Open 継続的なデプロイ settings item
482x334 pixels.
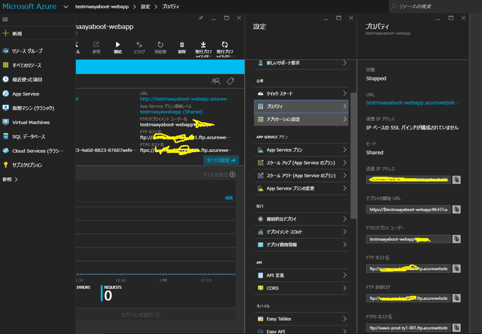(x=301, y=219)
